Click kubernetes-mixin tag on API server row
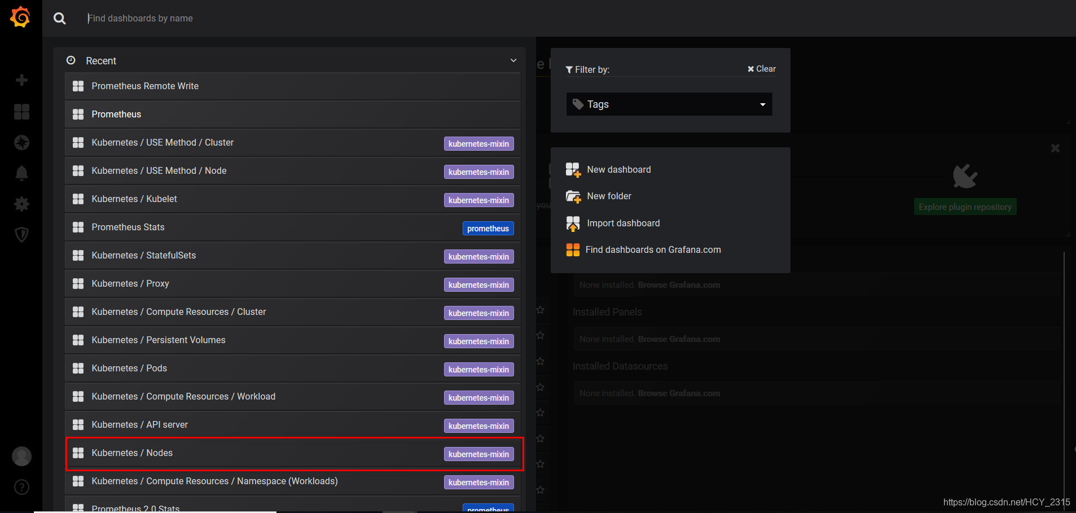The width and height of the screenshot is (1076, 513). pyautogui.click(x=478, y=426)
